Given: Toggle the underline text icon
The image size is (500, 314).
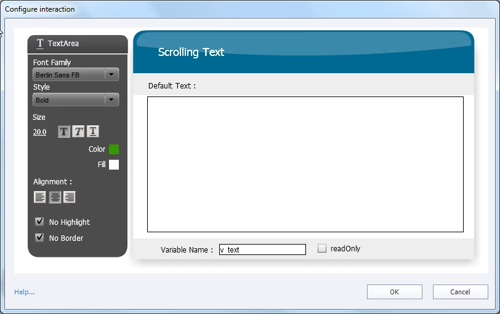Looking at the screenshot, I should click(x=93, y=131).
